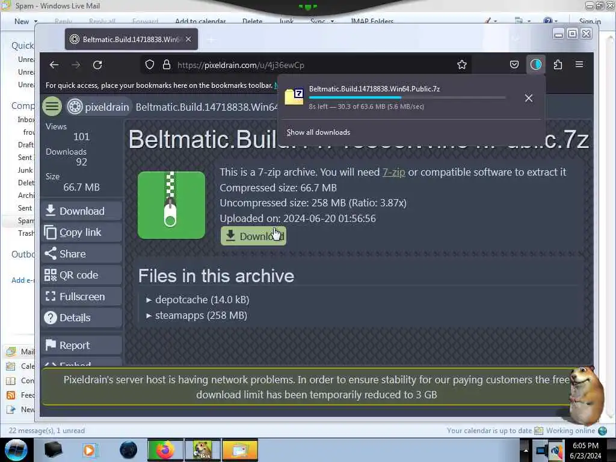Click the sidebar Download button
The height and width of the screenshot is (462, 616).
point(82,211)
